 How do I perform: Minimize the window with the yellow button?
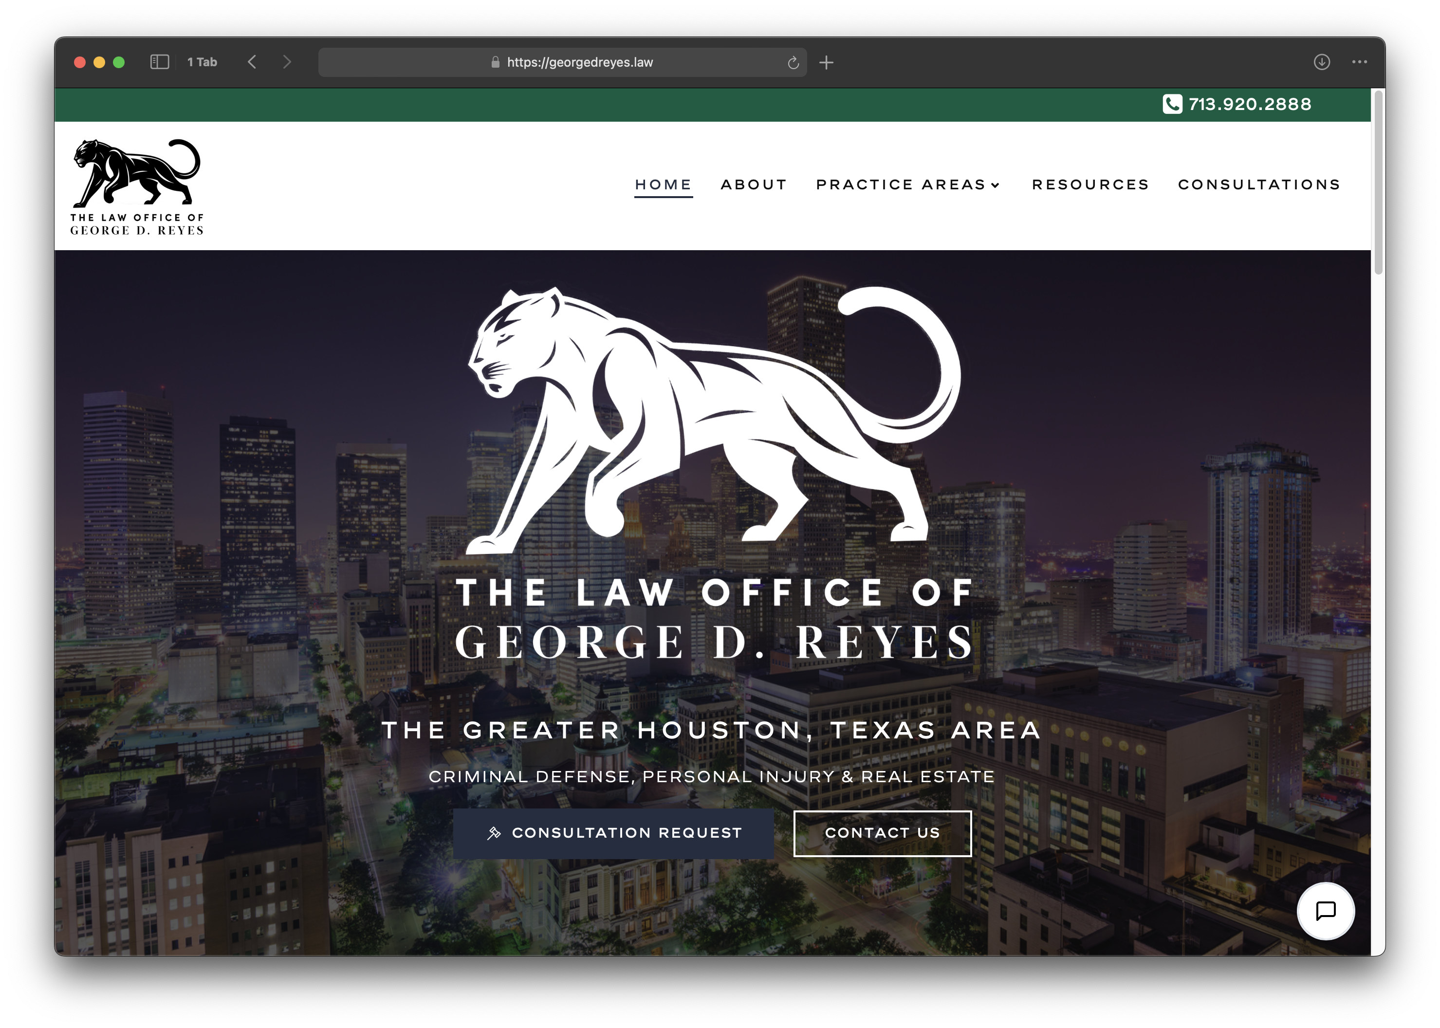(99, 62)
